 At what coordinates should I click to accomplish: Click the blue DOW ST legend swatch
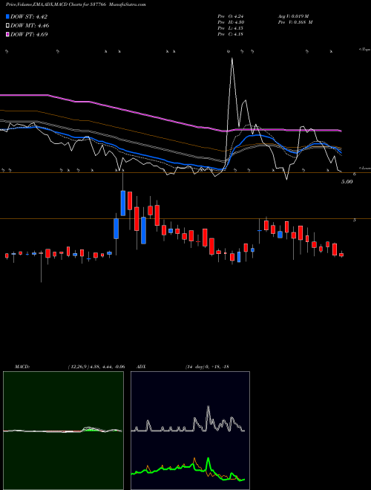pos(8,17)
